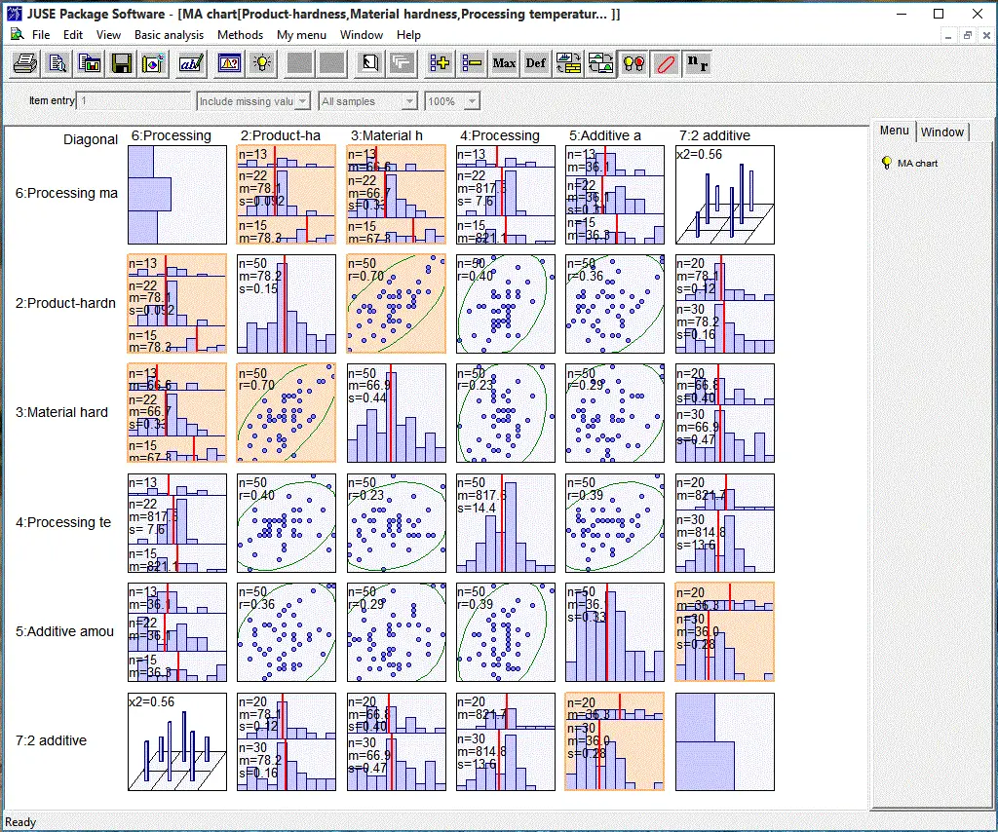Click the n r correlation icon
Screen dimensions: 998x832
click(x=697, y=63)
